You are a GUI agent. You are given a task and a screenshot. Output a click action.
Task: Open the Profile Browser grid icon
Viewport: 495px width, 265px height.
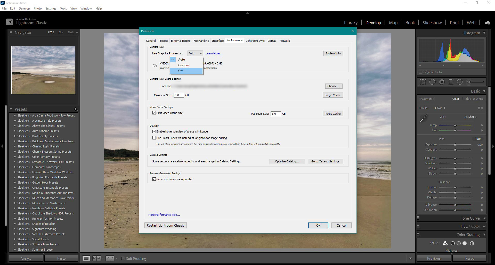click(x=480, y=108)
